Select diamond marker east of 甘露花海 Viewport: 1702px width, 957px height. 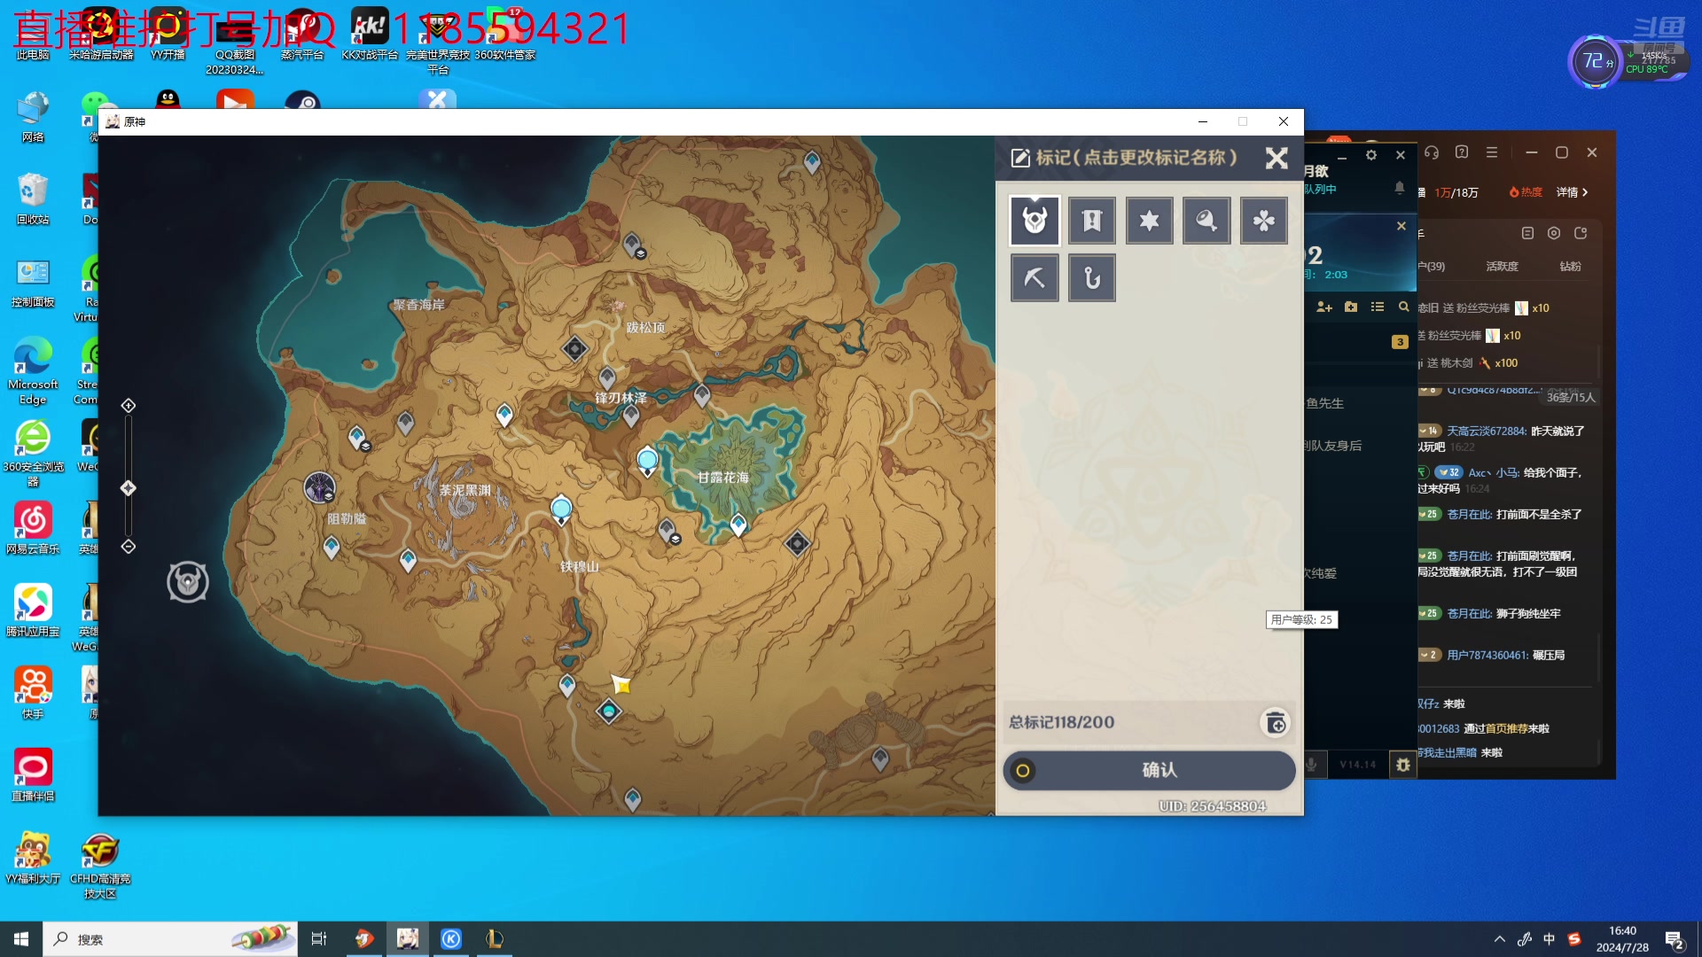[x=797, y=543]
